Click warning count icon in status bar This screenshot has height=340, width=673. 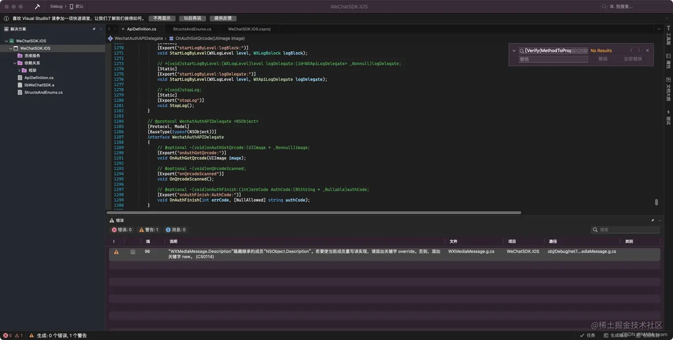point(17,336)
